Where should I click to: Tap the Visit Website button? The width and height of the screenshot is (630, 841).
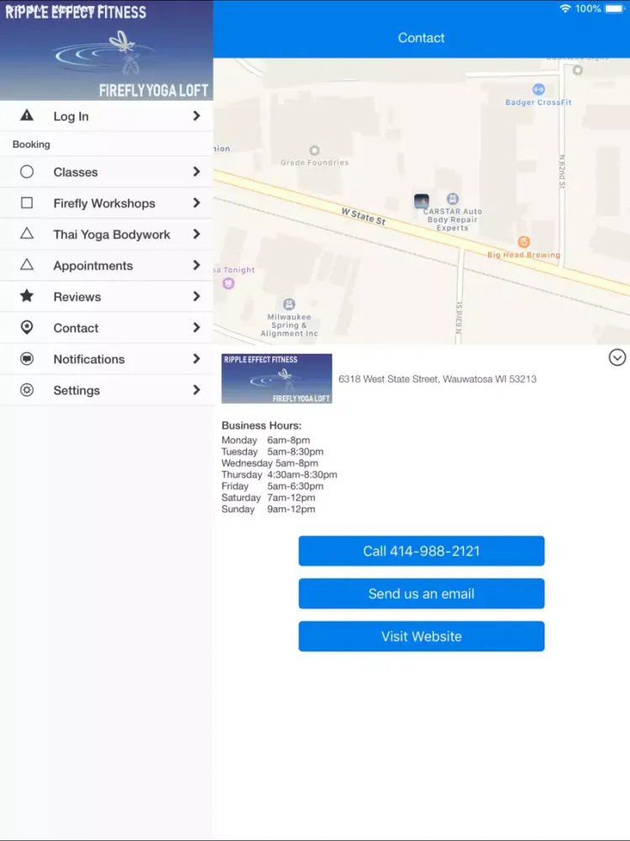click(422, 636)
